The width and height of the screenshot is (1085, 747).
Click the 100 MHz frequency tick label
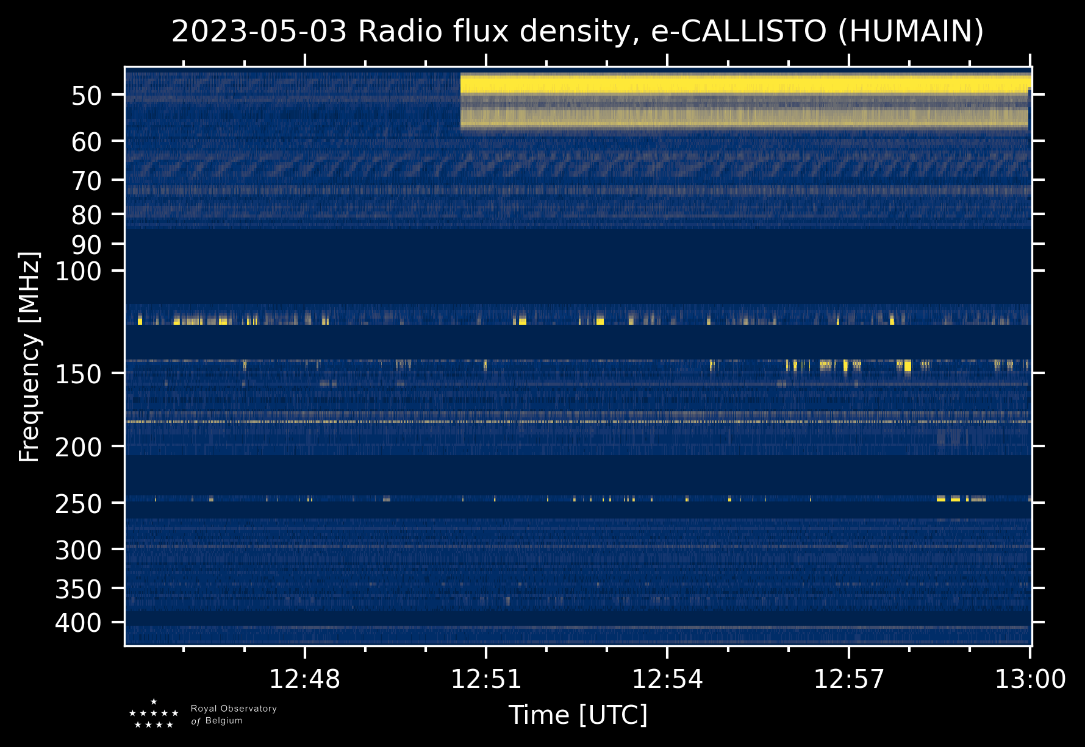point(78,271)
